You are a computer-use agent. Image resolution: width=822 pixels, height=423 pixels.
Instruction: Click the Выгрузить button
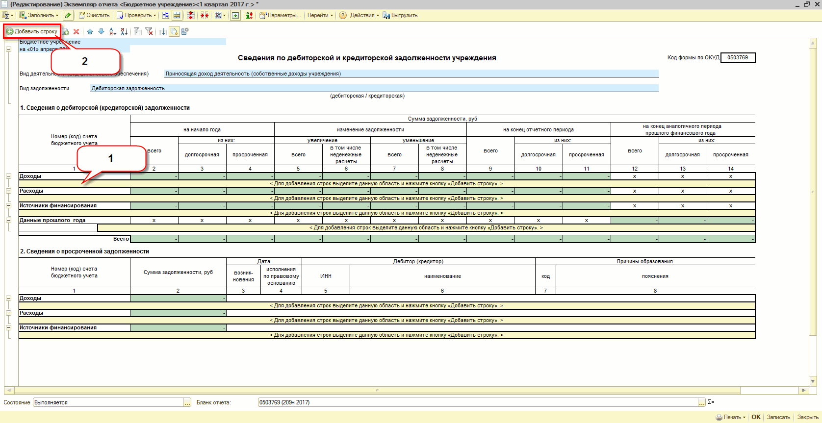pyautogui.click(x=400, y=15)
